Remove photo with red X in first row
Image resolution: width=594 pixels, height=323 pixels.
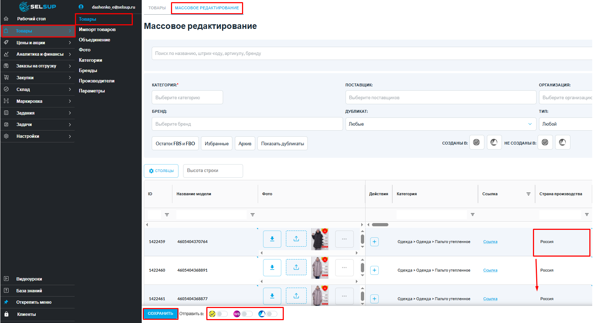coord(325,231)
